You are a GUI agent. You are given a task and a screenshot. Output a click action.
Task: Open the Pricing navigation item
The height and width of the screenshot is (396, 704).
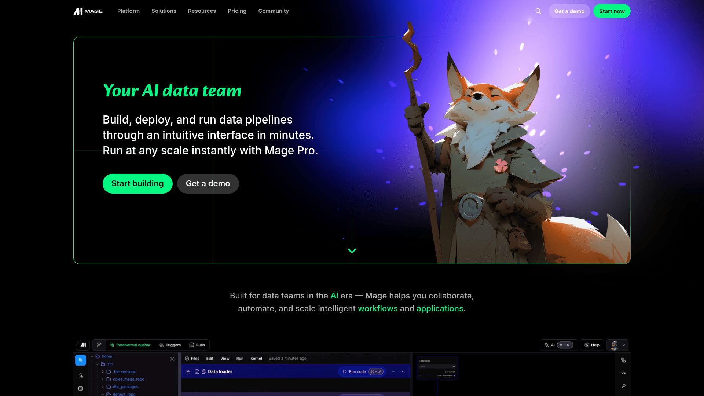coord(237,11)
